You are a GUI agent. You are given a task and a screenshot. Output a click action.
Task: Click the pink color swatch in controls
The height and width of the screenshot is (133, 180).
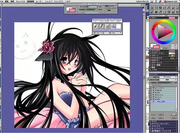coord(72,10)
